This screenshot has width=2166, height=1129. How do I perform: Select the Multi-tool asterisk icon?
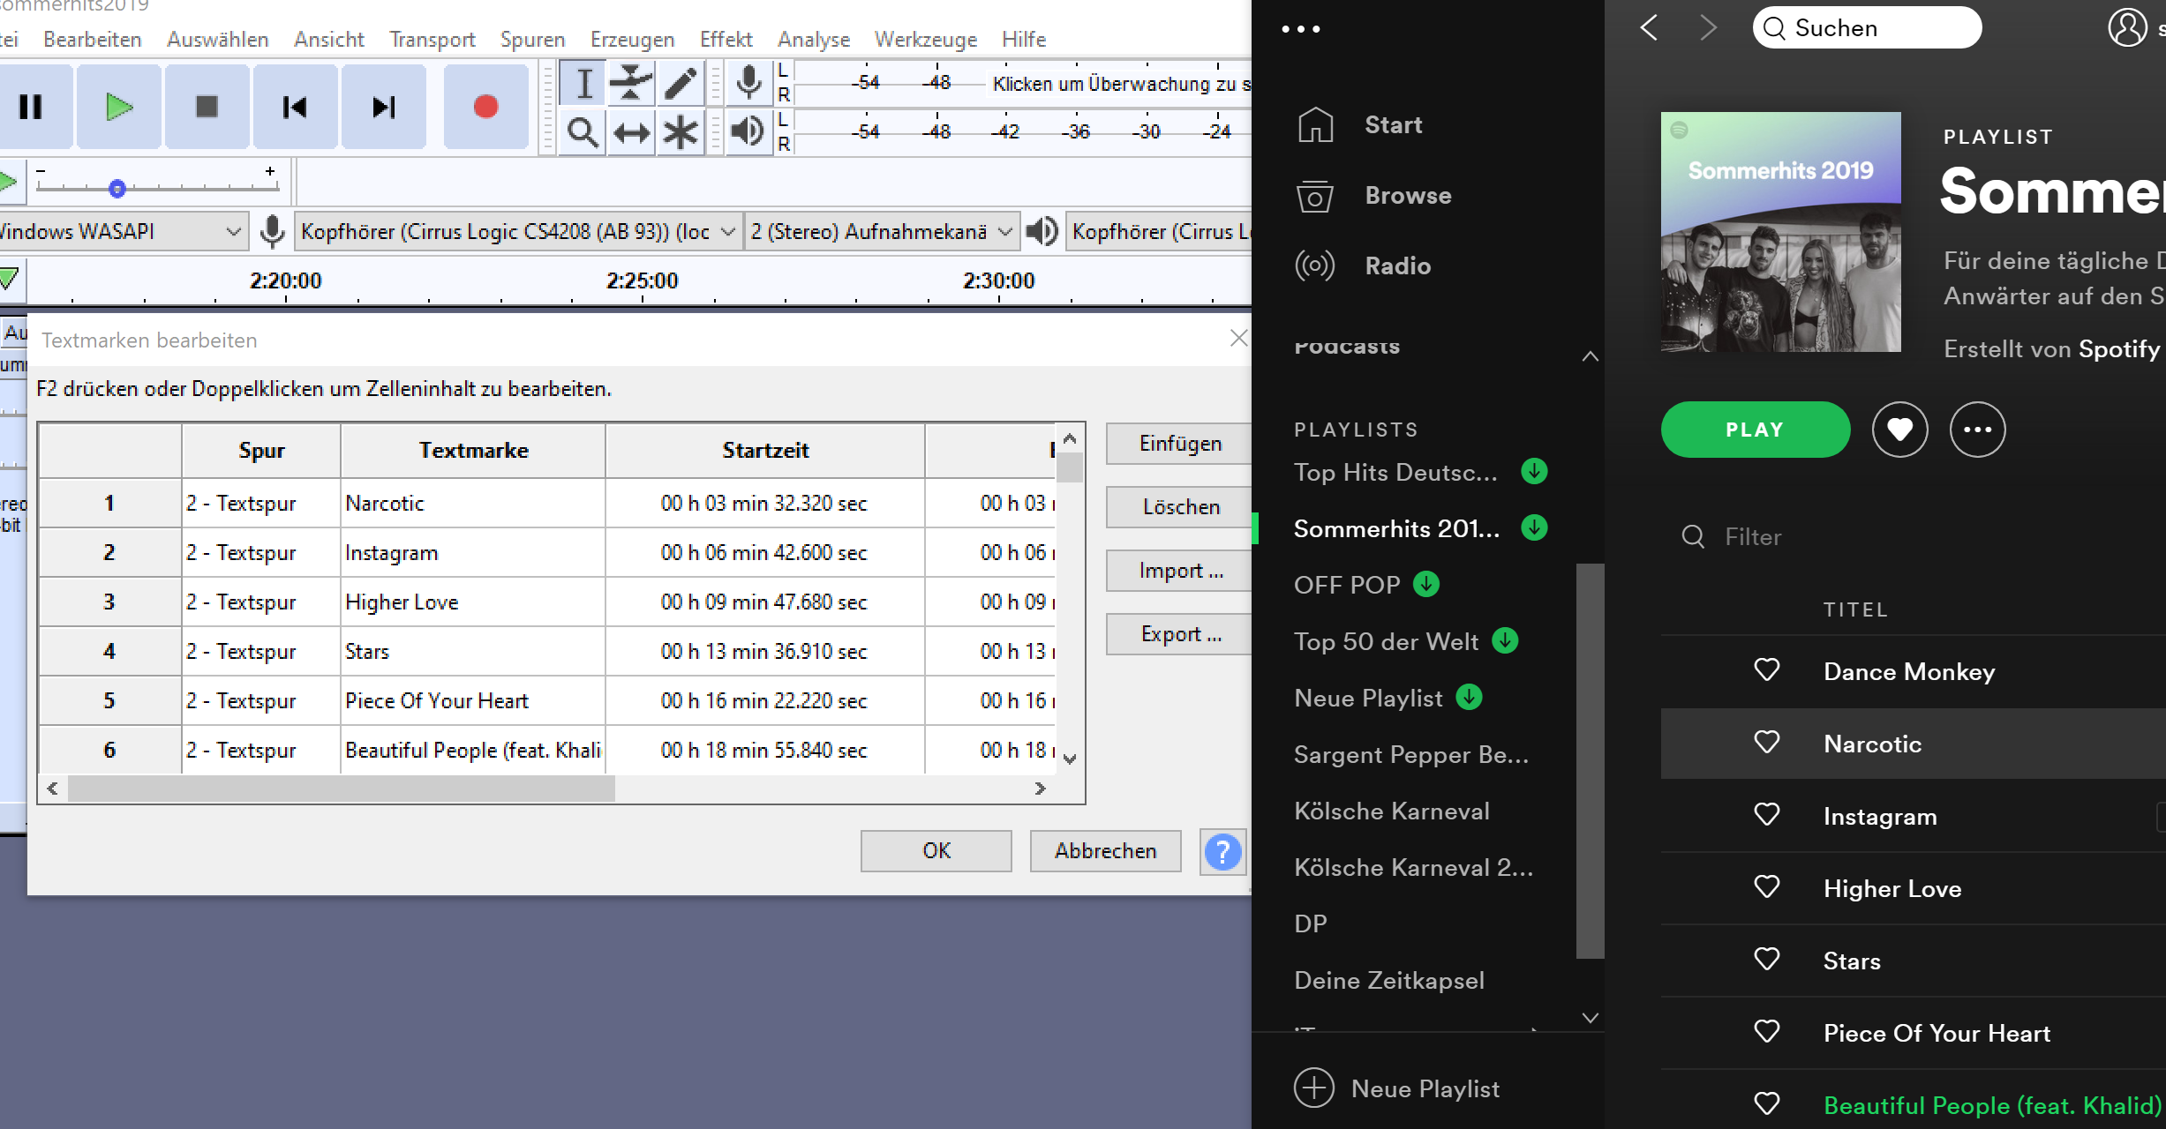tap(681, 133)
